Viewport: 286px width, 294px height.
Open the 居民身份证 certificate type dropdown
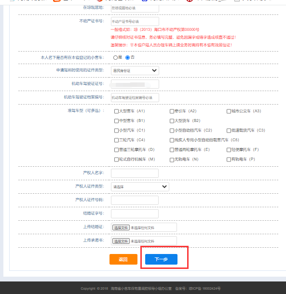[x=135, y=70]
